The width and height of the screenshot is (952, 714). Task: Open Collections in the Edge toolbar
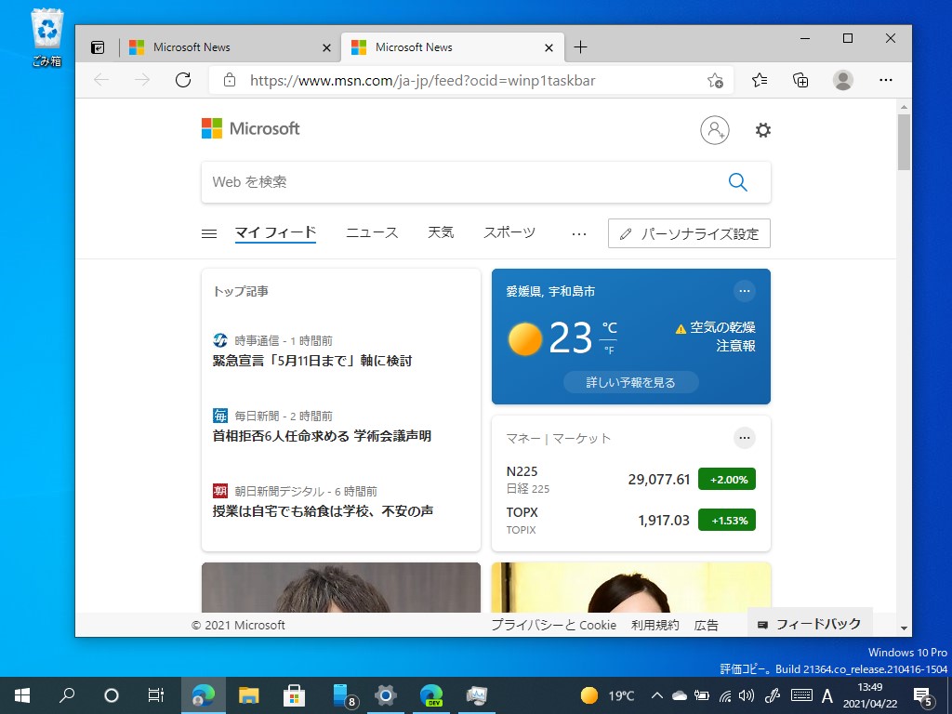800,80
